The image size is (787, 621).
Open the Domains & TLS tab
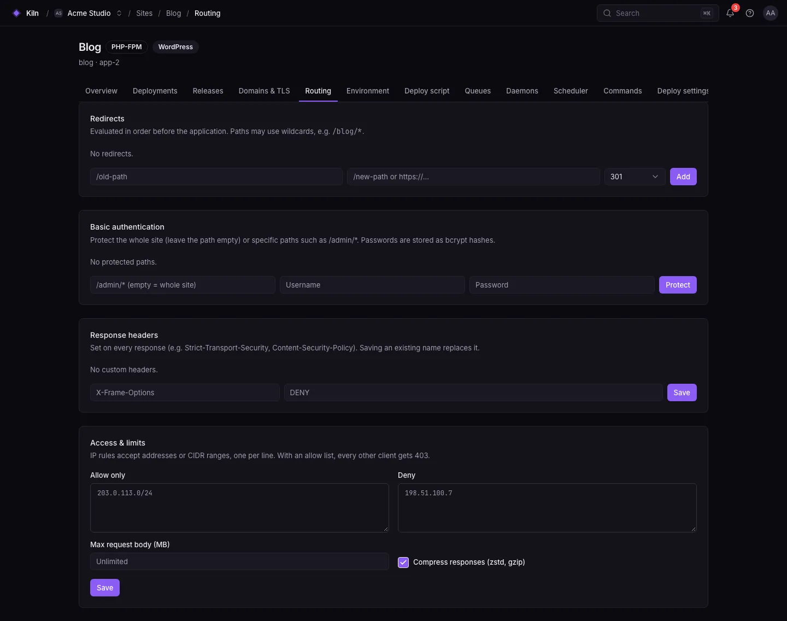coord(264,91)
